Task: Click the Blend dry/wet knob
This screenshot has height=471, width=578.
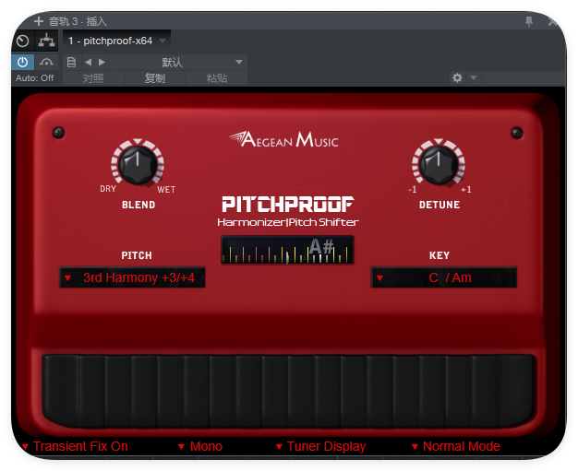Action: click(138, 164)
